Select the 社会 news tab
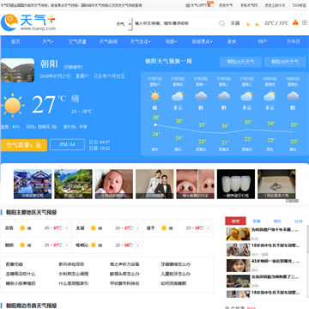 coord(299,221)
